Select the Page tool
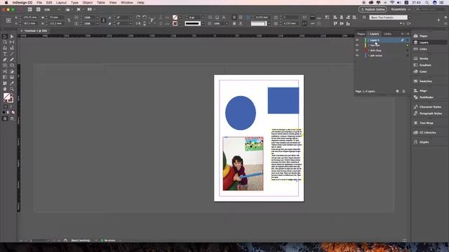Viewport: 449px width, 252px height. coord(5,42)
